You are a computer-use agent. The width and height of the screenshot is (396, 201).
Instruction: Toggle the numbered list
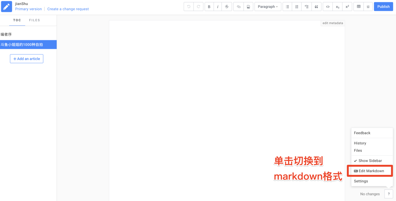coord(296,6)
